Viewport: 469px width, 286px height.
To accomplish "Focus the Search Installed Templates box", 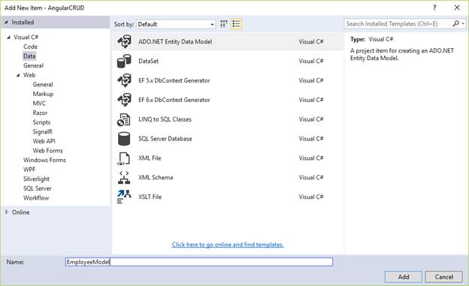I will pos(398,23).
